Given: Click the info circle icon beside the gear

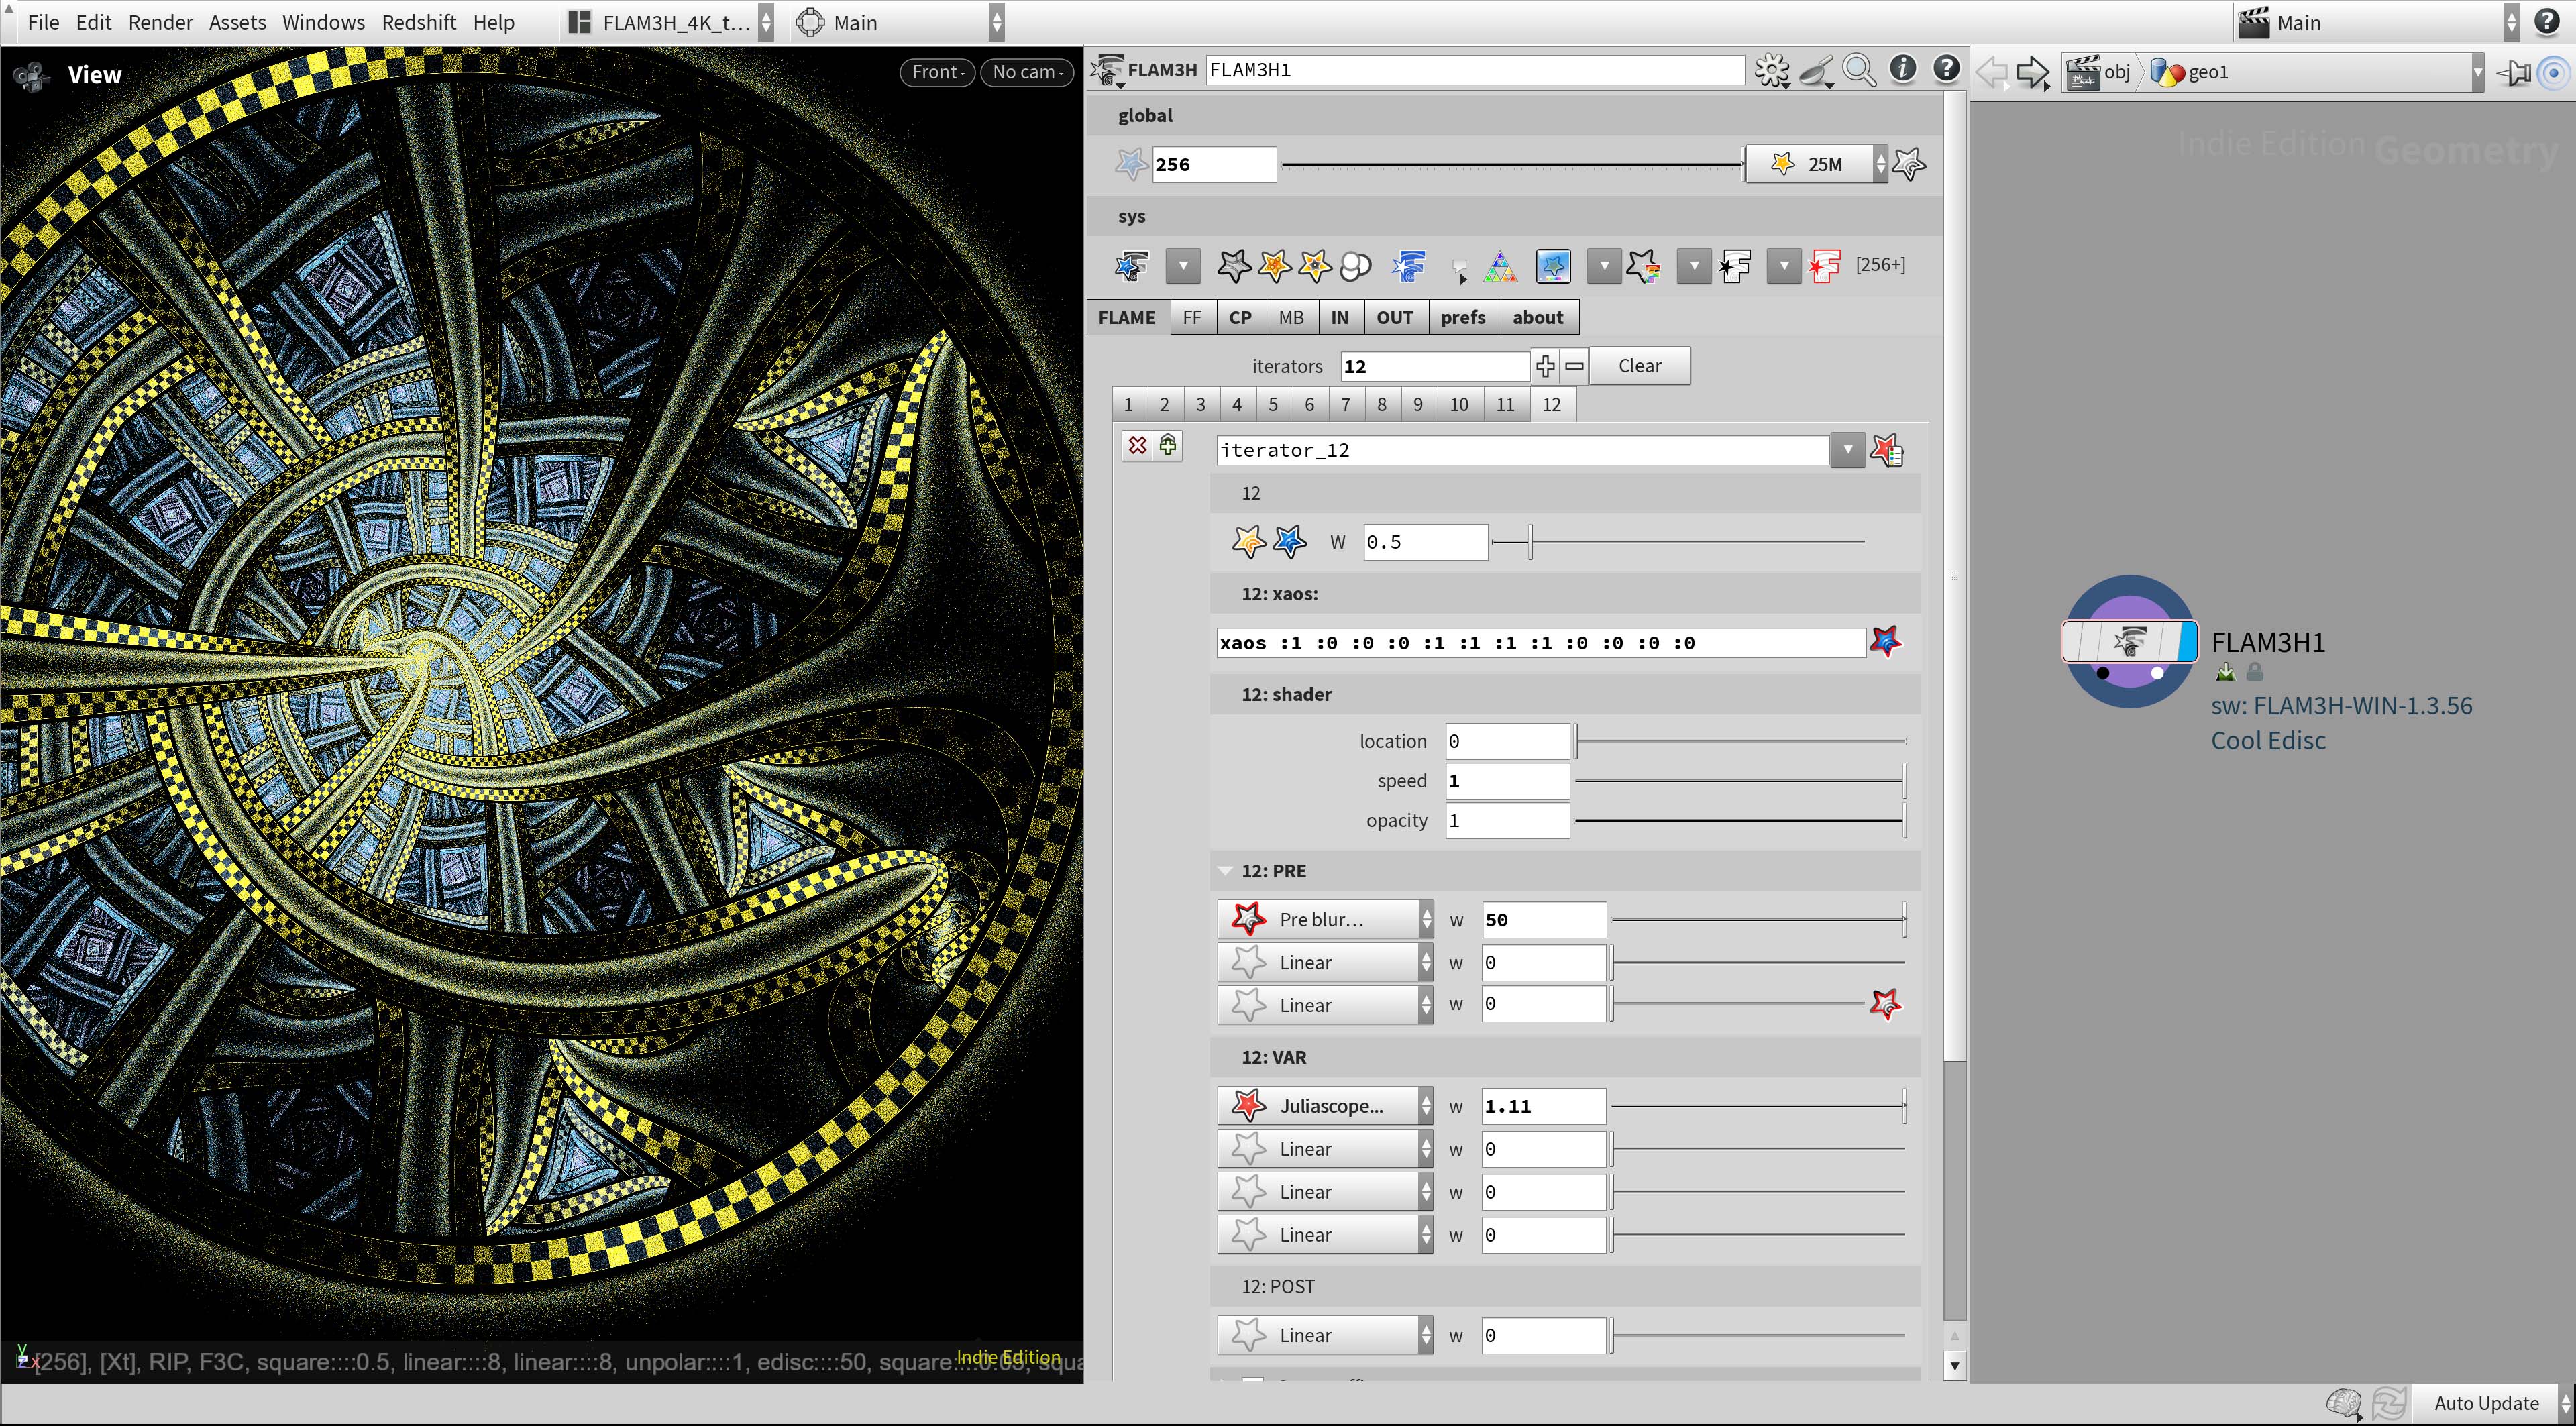Looking at the screenshot, I should (1903, 70).
